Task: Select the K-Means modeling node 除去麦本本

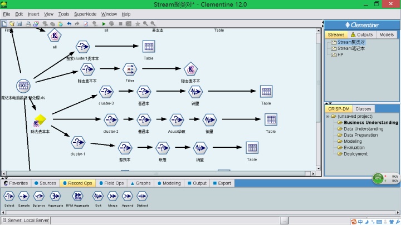Action: pyautogui.click(x=190, y=69)
